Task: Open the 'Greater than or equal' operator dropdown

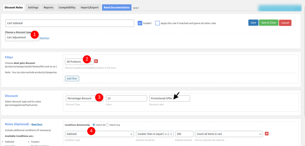Action: tap(155, 134)
